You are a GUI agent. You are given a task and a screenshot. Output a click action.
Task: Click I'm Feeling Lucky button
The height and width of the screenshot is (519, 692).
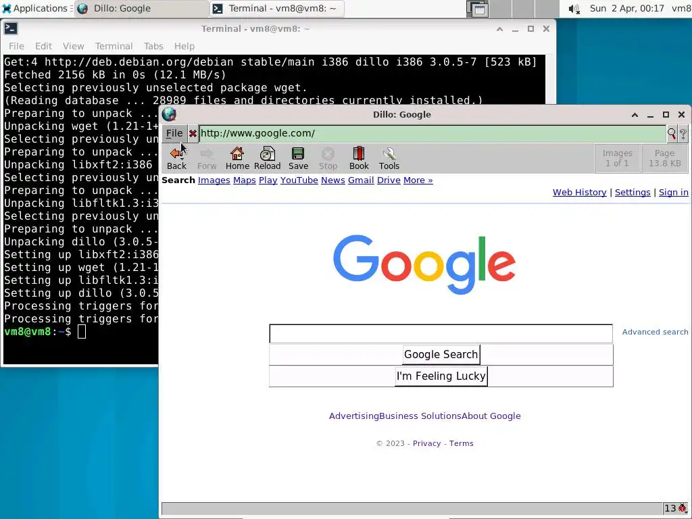(x=441, y=376)
